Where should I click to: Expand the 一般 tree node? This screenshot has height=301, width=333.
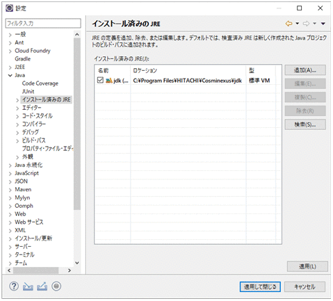point(10,35)
